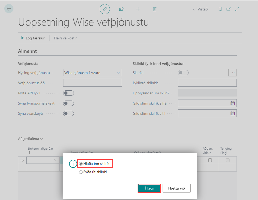Click the plus icon to add new
Image resolution: width=258 pixels, height=200 pixels.
[x=138, y=9]
